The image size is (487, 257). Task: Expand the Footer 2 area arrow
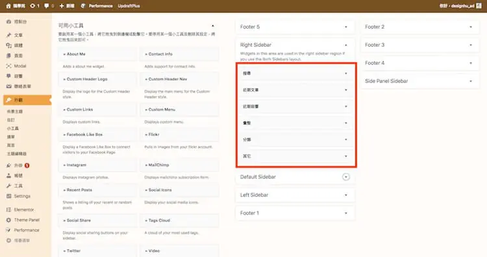click(x=471, y=27)
